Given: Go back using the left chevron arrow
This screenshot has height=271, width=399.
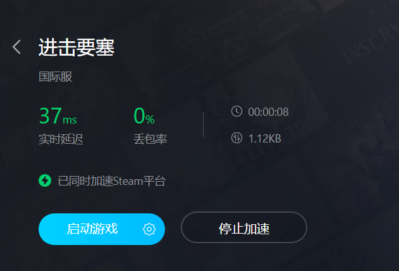Looking at the screenshot, I should tap(16, 47).
